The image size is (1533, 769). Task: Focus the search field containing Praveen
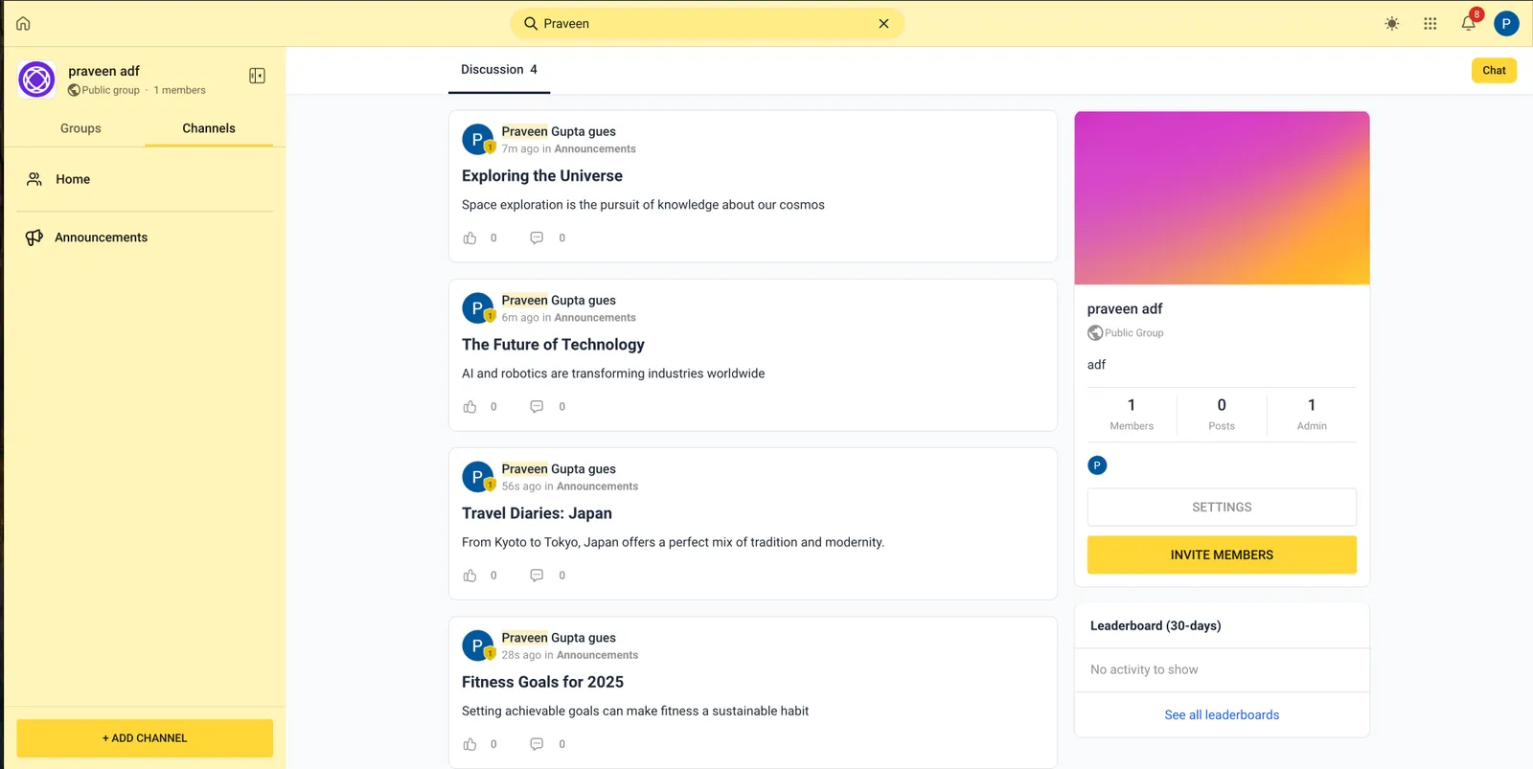coord(707,23)
